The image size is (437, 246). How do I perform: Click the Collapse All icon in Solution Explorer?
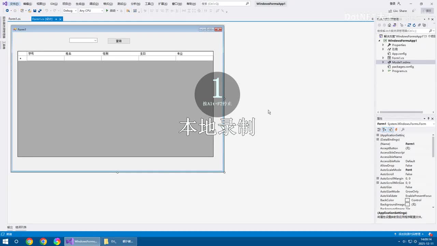point(419,25)
